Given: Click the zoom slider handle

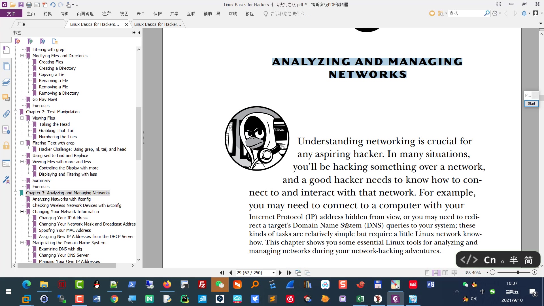Looking at the screenshot, I should click(518, 272).
